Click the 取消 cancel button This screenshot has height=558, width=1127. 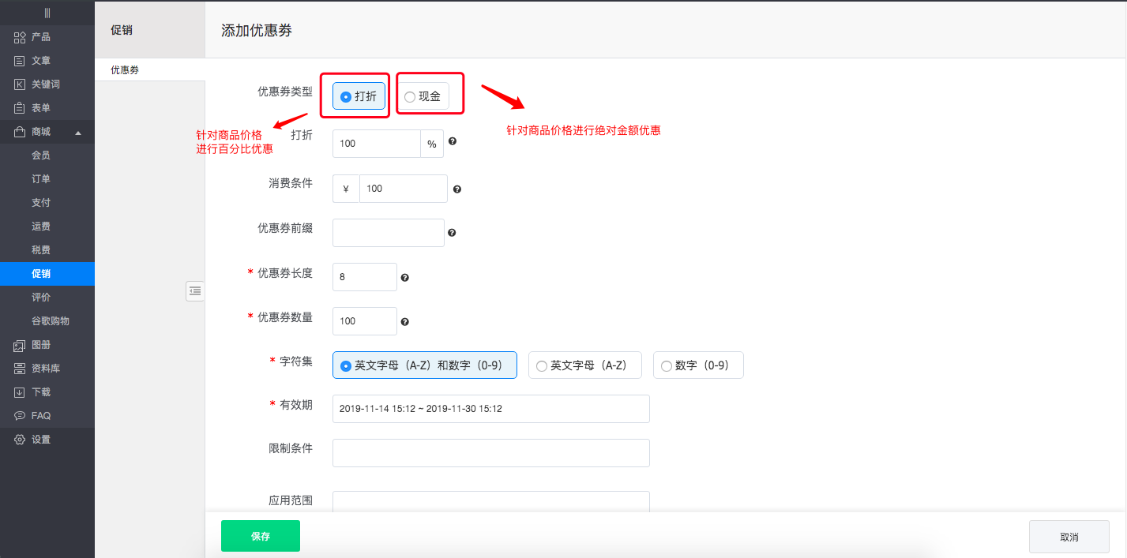[1069, 537]
